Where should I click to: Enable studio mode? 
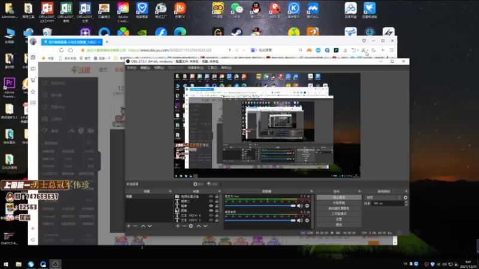[x=339, y=214]
